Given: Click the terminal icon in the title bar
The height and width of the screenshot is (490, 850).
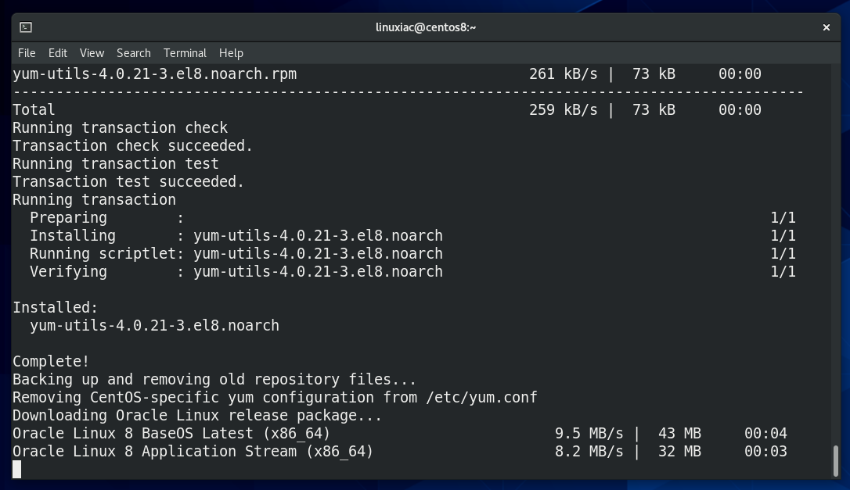Looking at the screenshot, I should tap(26, 27).
